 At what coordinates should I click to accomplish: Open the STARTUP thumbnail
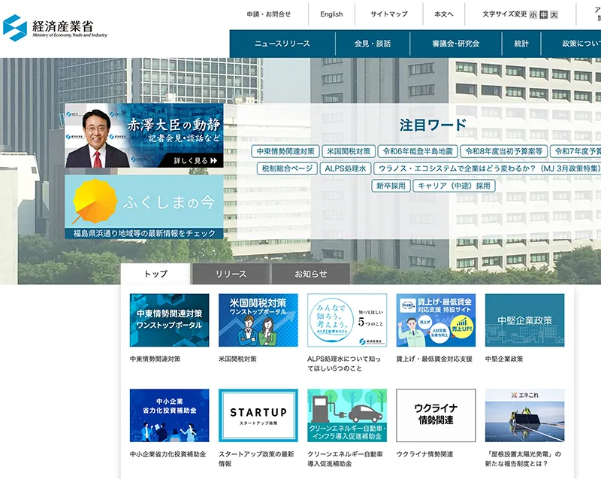[x=258, y=415]
